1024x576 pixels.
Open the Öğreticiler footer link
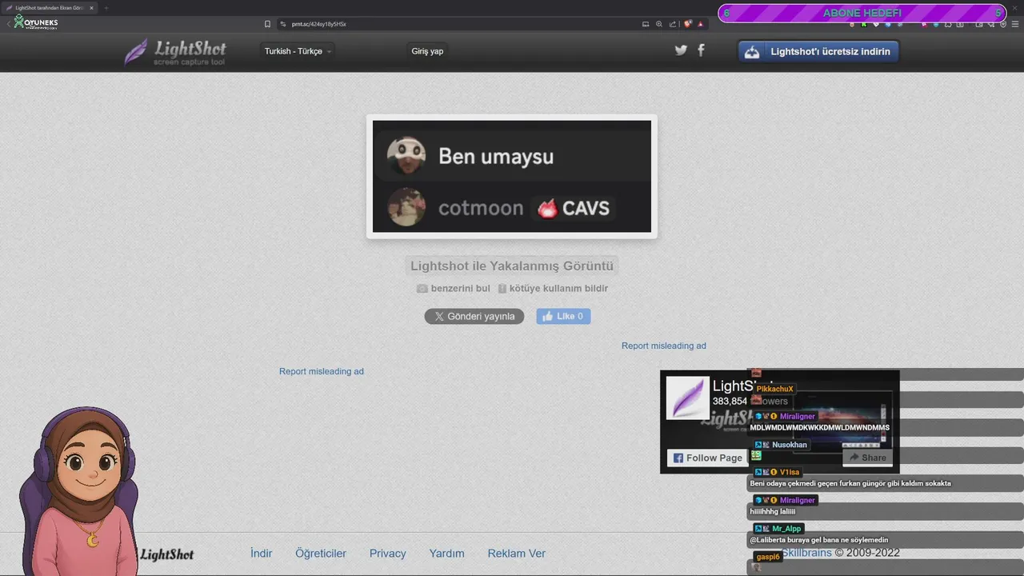(321, 553)
